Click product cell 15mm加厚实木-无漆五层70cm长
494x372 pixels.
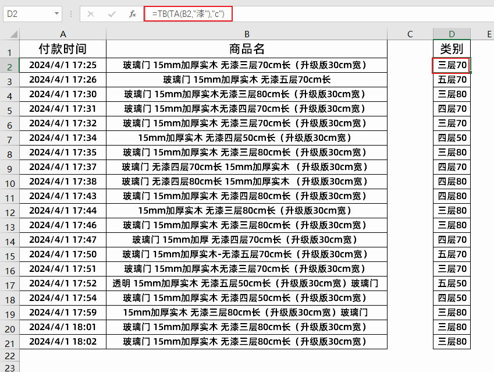(247, 254)
